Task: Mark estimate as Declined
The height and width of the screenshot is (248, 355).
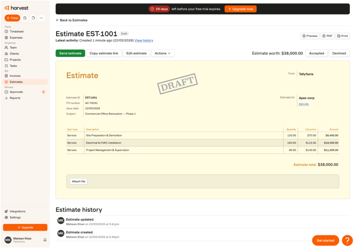Action: (339, 53)
